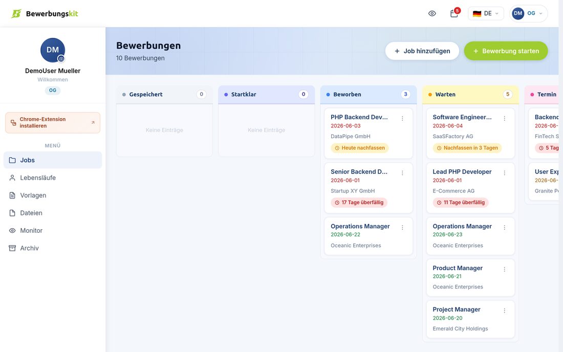Click the Bewerbung starten button
Viewport: 563px width, 352px height.
[x=506, y=51]
